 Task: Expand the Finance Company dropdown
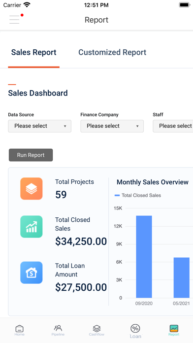112,126
